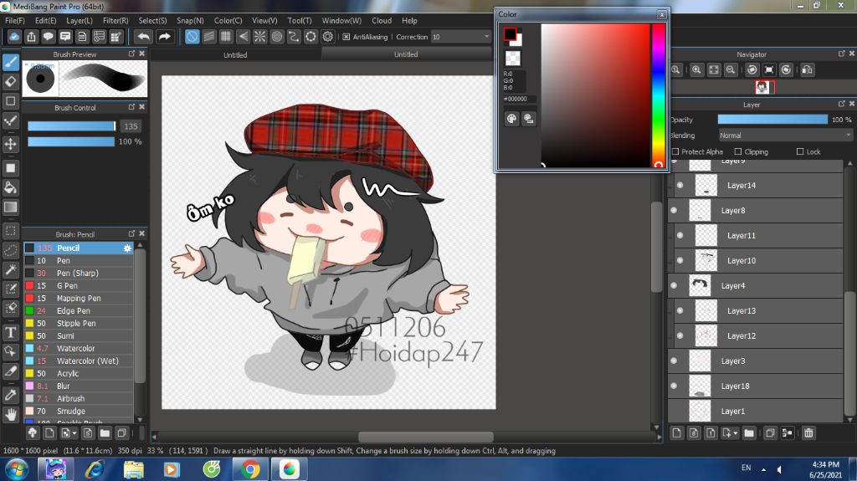Viewport: 857px width, 481px height.
Task: Open the Snap menu
Action: (x=190, y=20)
